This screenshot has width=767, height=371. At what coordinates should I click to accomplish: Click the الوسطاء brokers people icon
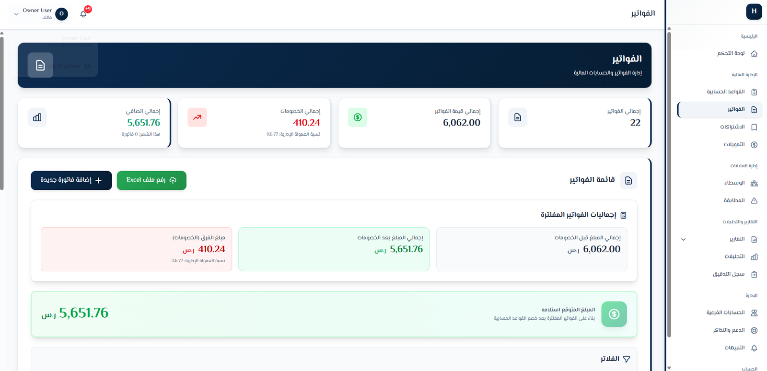754,183
